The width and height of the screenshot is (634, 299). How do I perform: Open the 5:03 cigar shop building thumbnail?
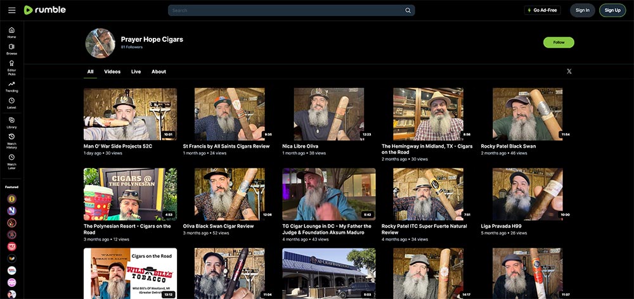coord(328,274)
